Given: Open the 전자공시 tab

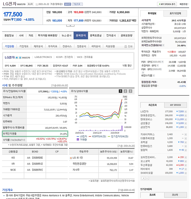Looking at the screenshot, I should (x=111, y=35).
